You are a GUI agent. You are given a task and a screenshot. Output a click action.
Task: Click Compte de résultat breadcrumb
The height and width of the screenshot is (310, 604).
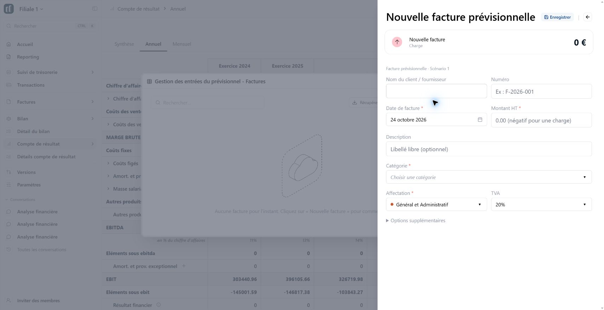pos(138,9)
